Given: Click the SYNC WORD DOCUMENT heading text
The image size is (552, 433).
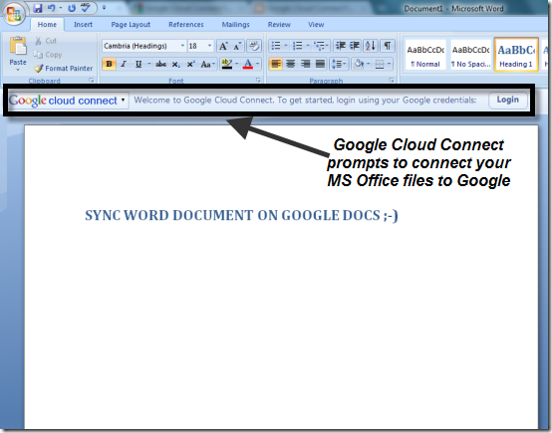Looking at the screenshot, I should [241, 215].
